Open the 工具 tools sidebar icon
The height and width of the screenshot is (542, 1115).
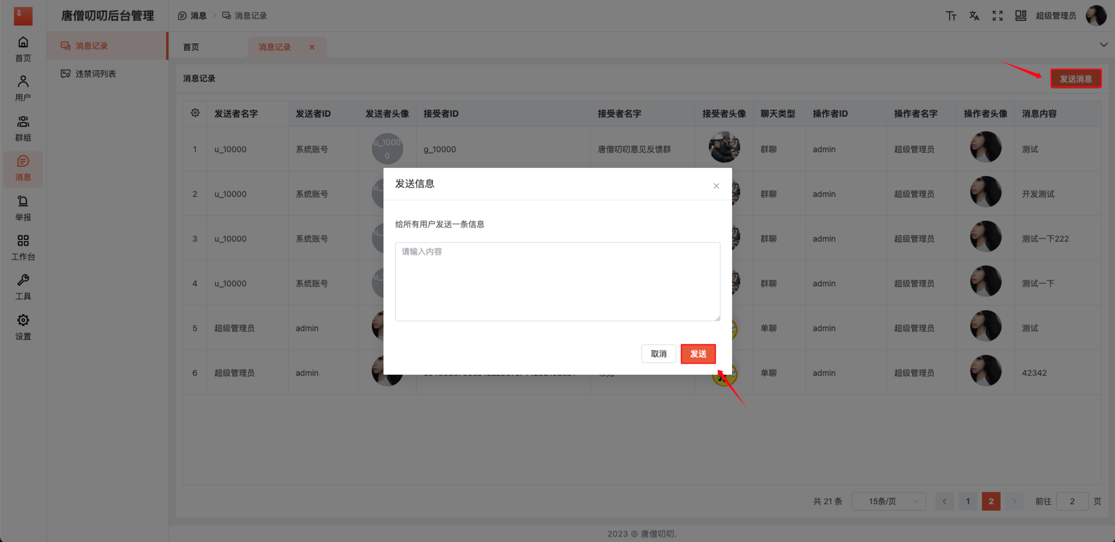point(23,287)
